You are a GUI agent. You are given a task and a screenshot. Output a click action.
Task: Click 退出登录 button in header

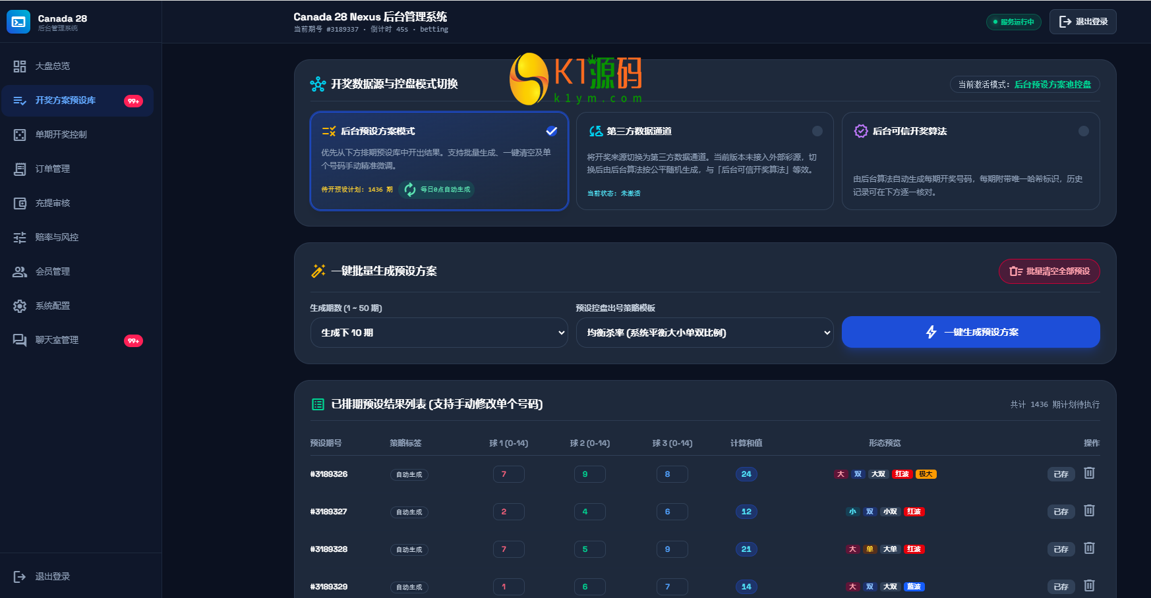coord(1082,22)
